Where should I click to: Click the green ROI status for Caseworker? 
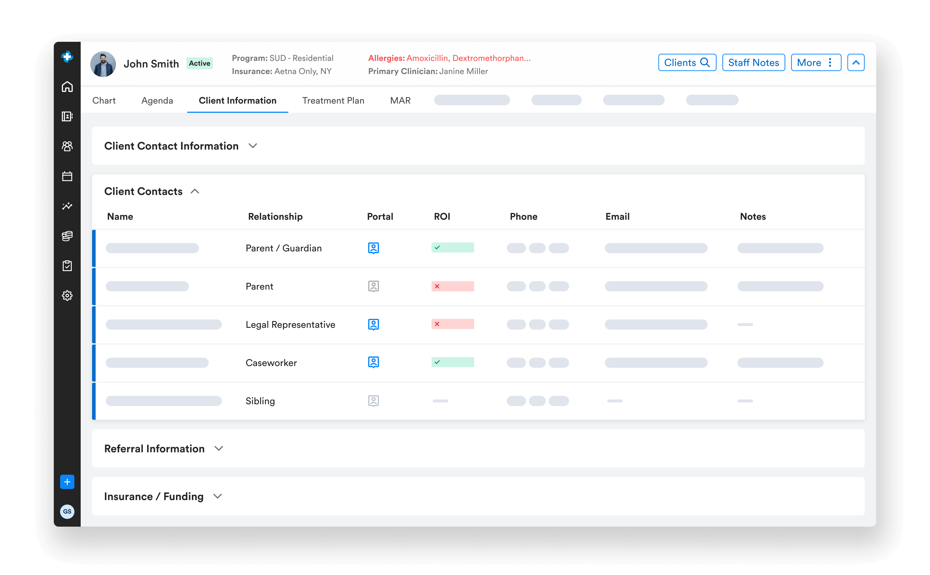[452, 362]
